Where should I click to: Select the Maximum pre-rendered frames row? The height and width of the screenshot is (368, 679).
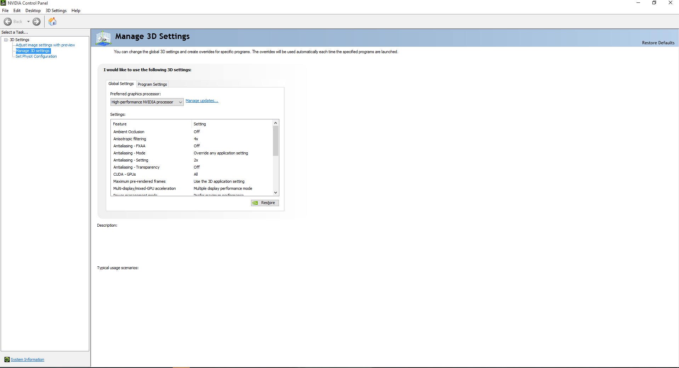point(192,181)
